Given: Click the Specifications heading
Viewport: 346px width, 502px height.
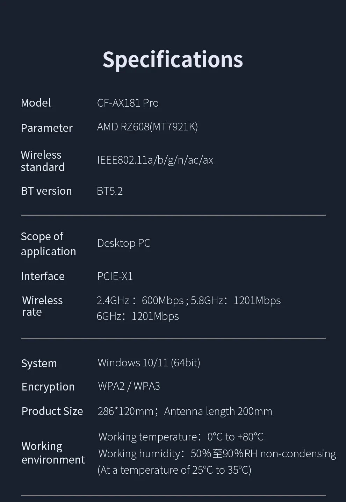Looking at the screenshot, I should tap(173, 59).
